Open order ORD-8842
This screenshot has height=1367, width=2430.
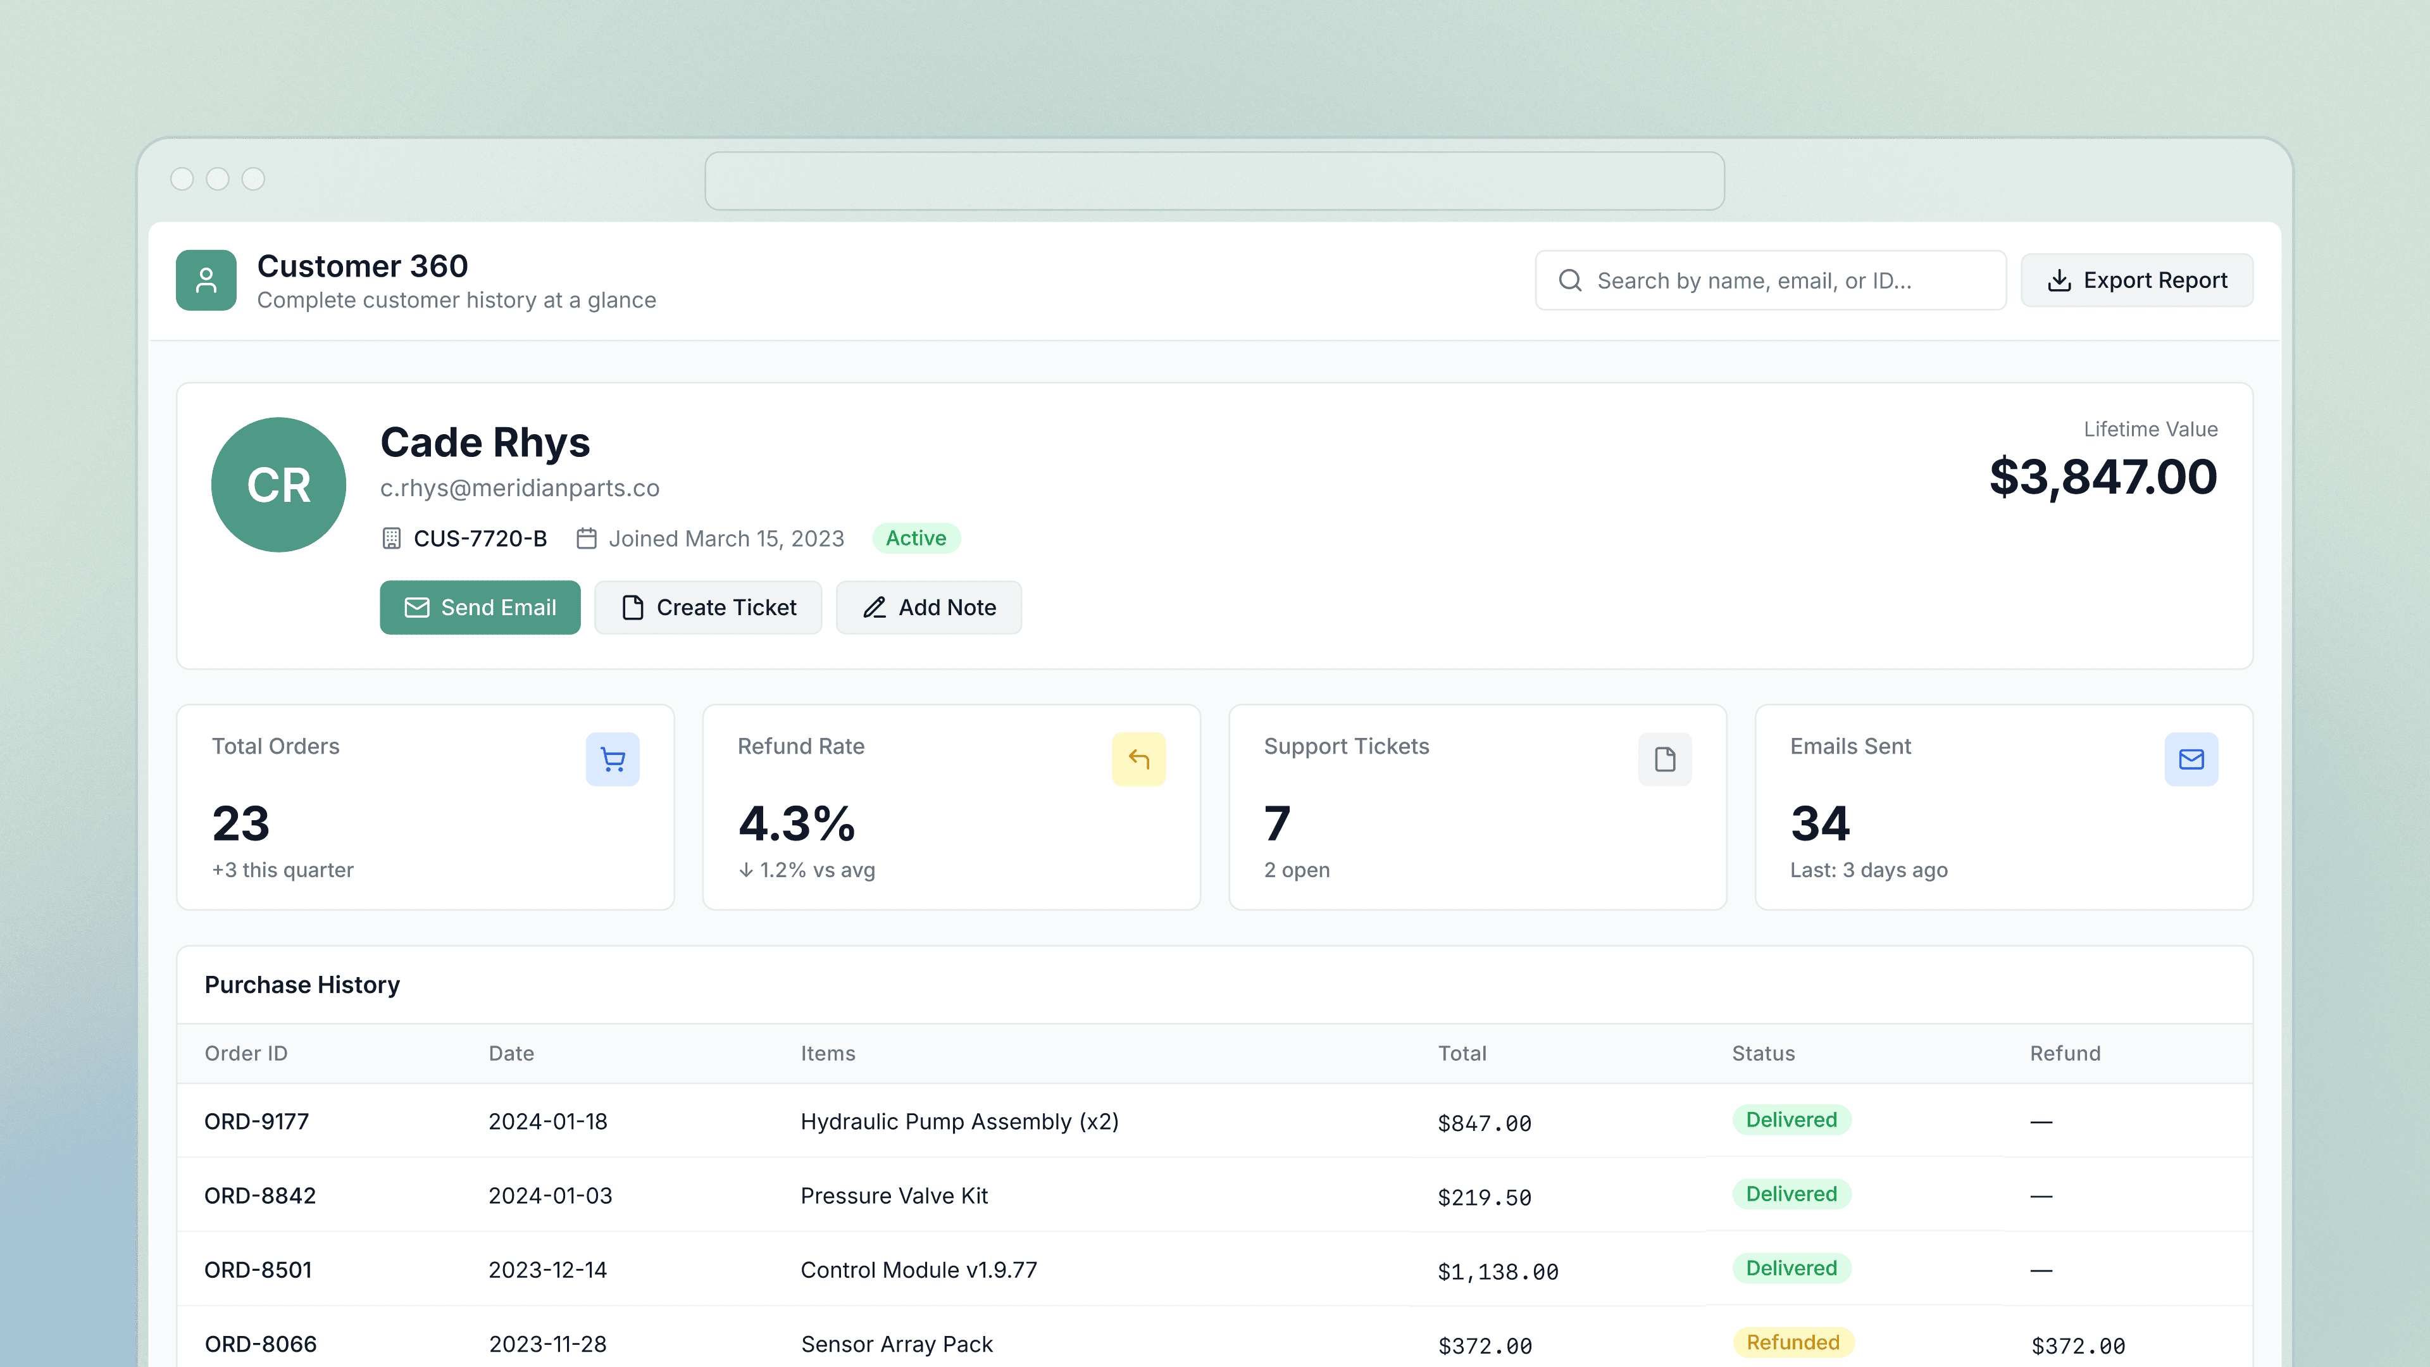point(260,1196)
